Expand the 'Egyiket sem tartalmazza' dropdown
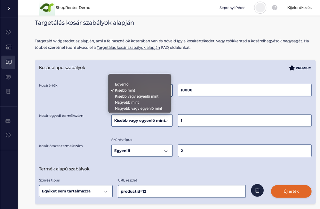Image resolution: width=320 pixels, height=209 pixels. 76,191
